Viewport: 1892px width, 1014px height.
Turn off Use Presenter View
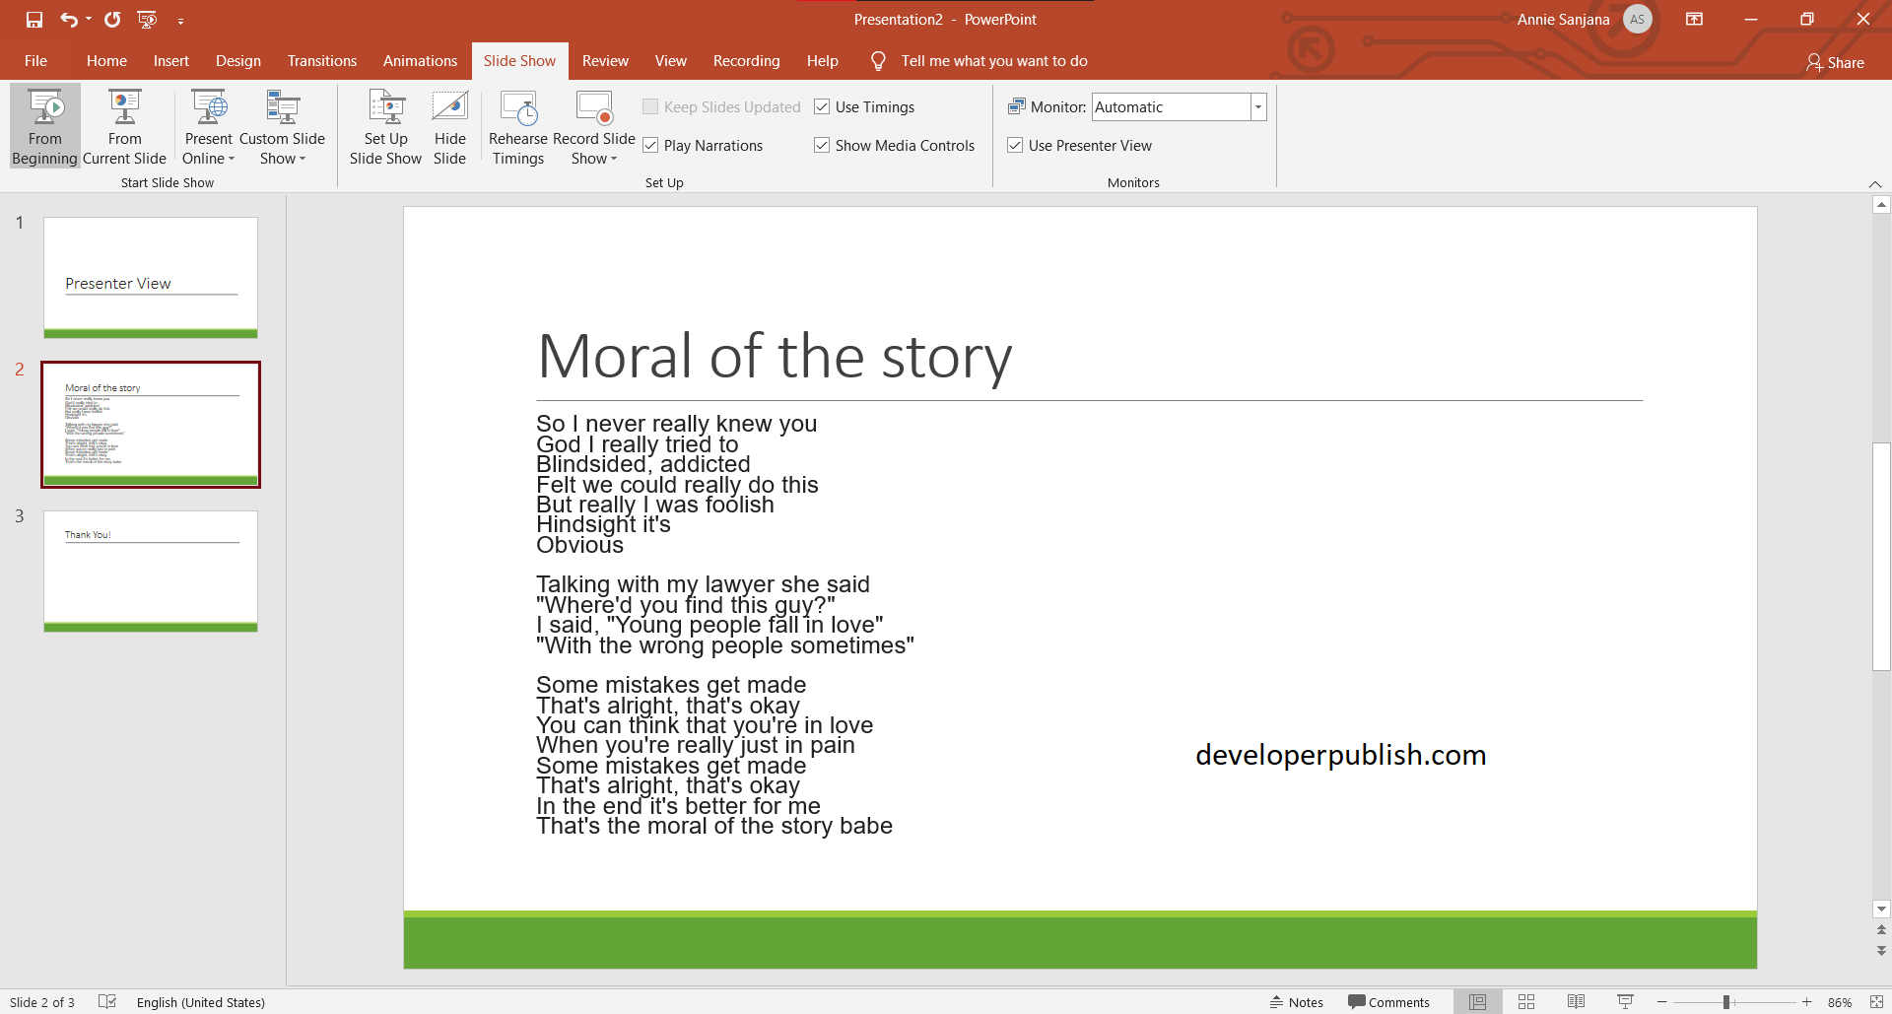pos(1015,145)
